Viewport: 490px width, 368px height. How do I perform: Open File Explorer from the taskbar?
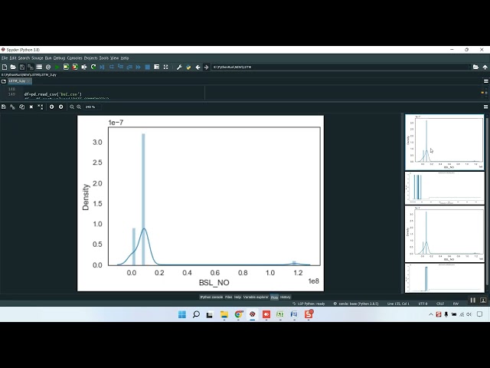coord(224,314)
